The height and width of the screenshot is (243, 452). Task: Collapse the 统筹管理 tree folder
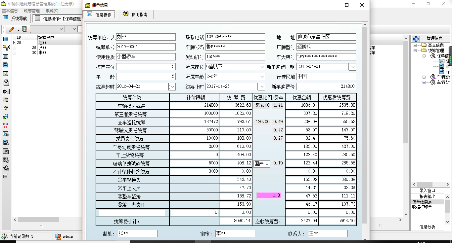[415, 51]
